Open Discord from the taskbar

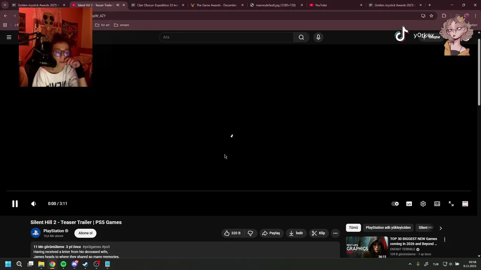(x=74, y=264)
